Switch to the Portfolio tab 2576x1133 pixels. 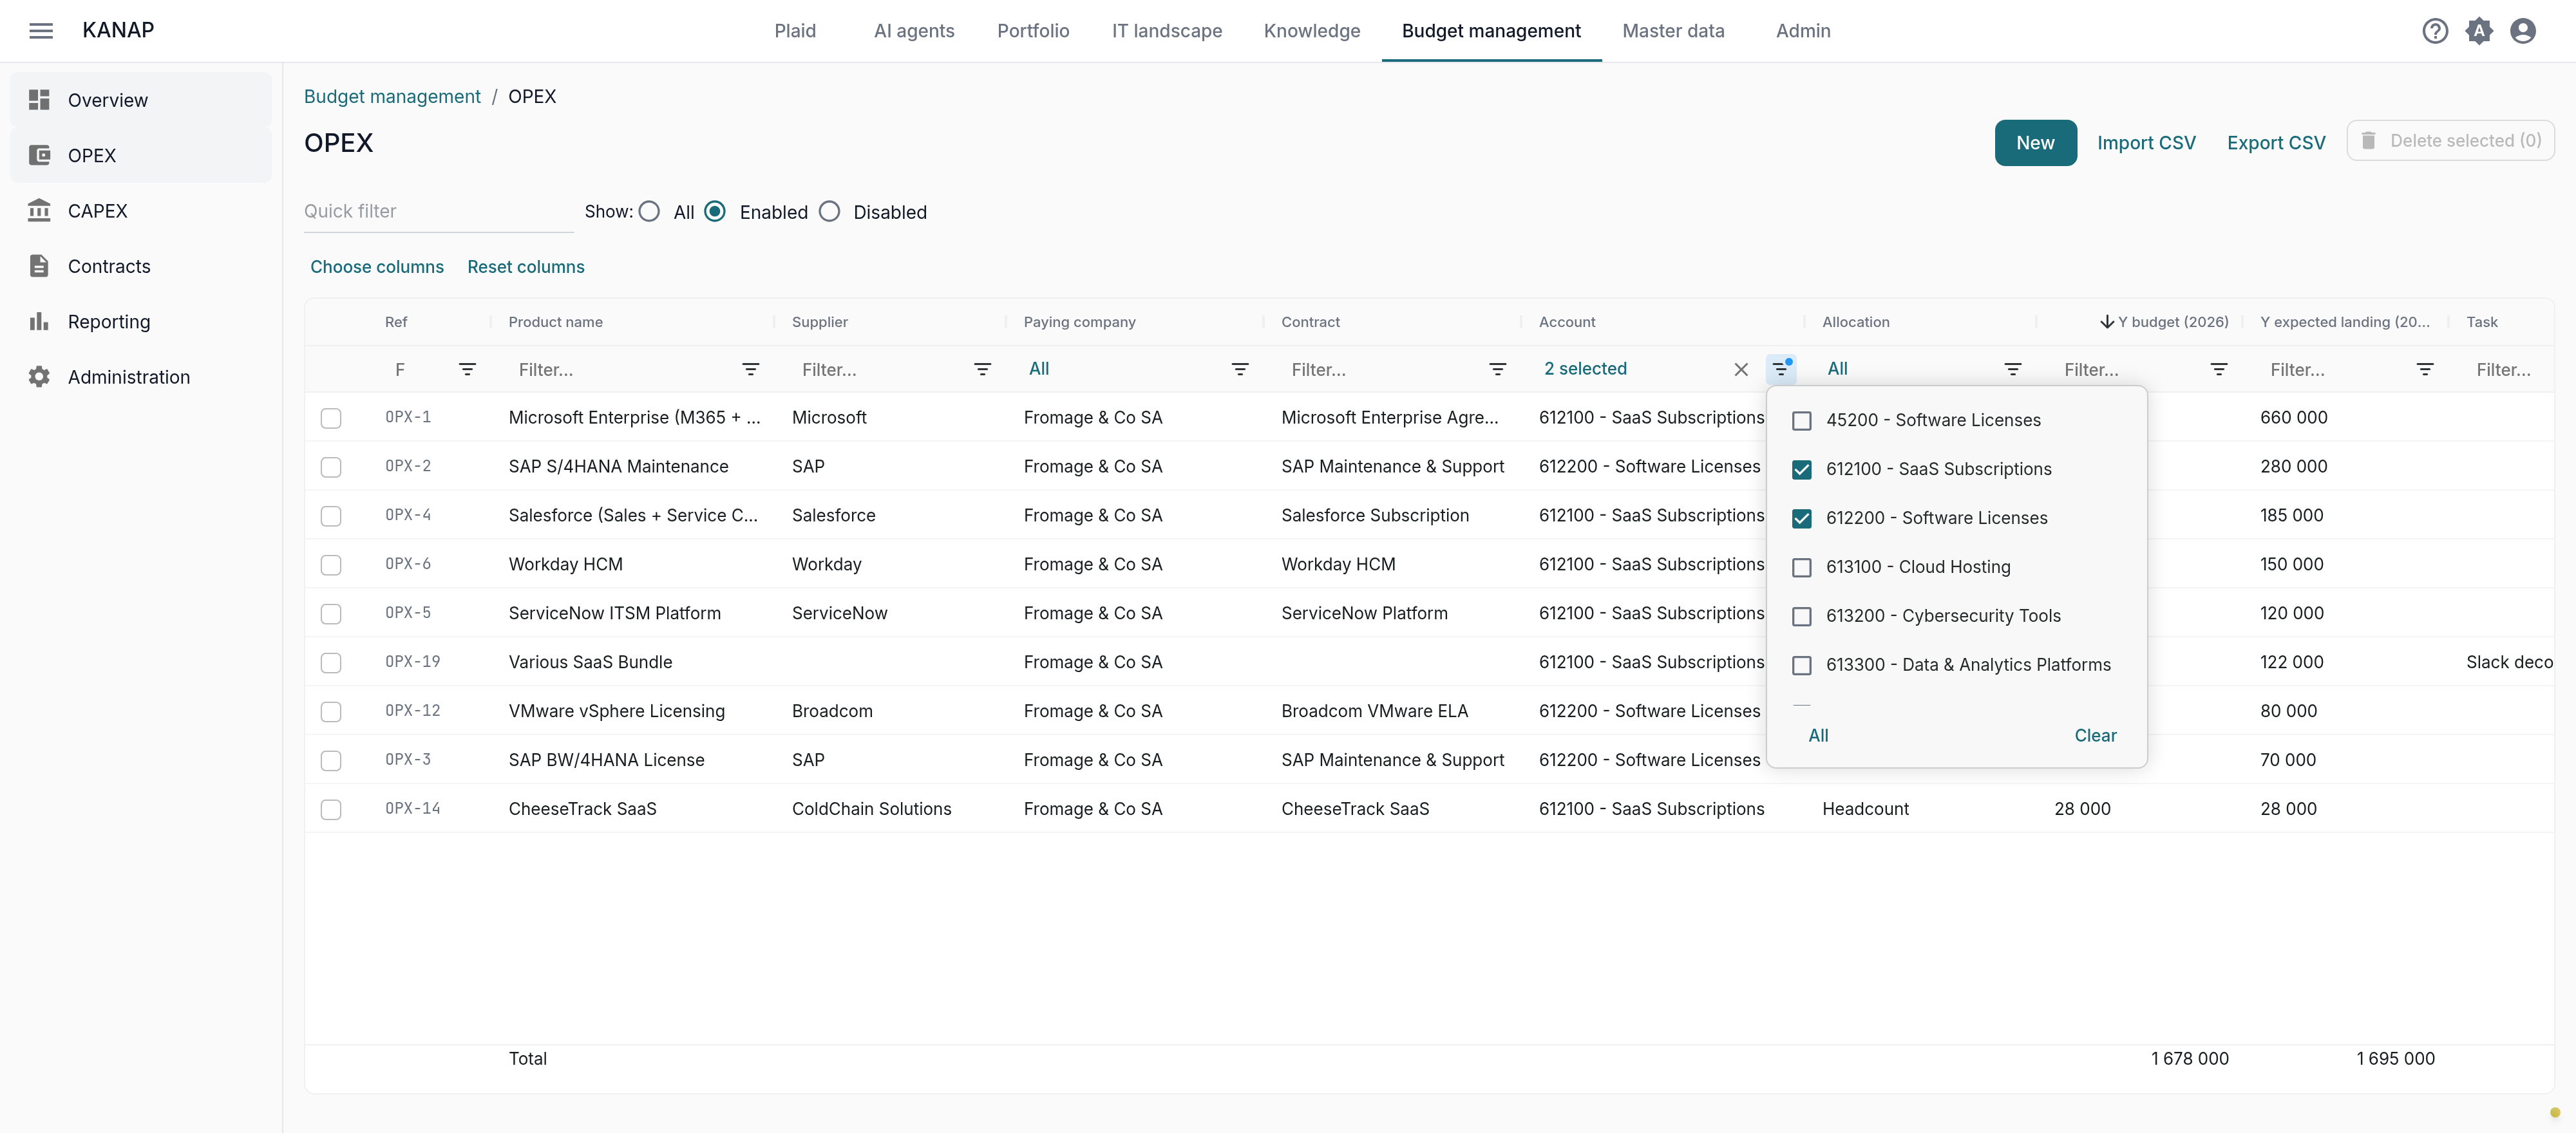click(x=1033, y=31)
